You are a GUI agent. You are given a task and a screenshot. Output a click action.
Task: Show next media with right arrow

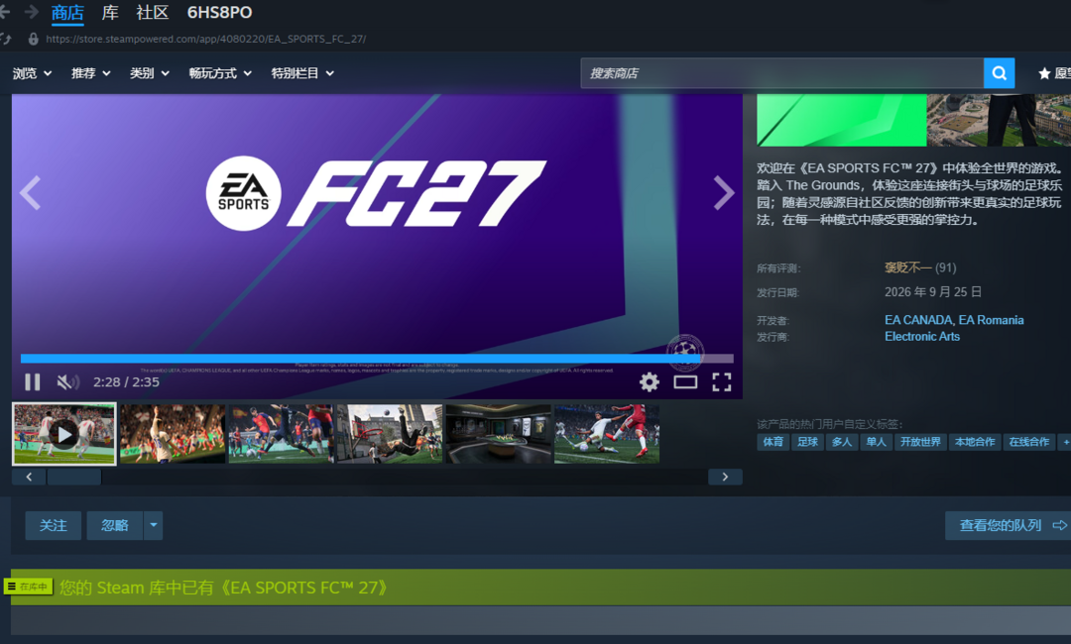[x=724, y=192]
